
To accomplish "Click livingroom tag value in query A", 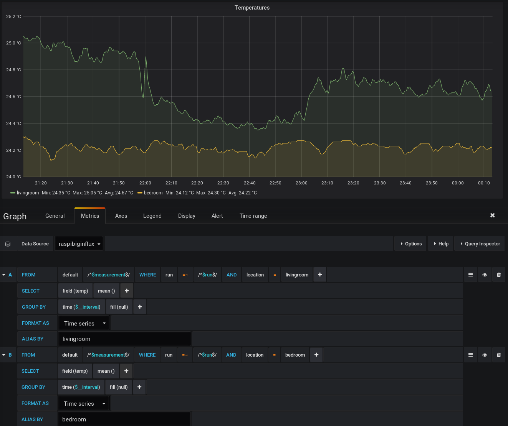I will tap(297, 275).
